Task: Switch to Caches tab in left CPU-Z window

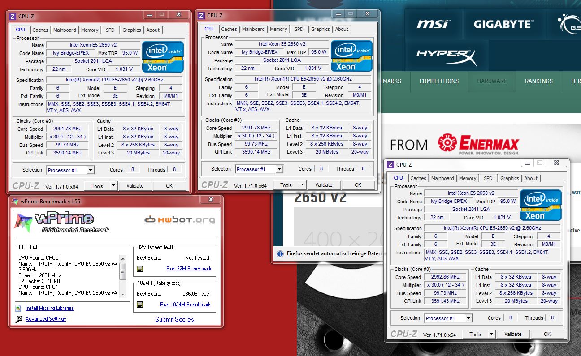Action: 40,30
